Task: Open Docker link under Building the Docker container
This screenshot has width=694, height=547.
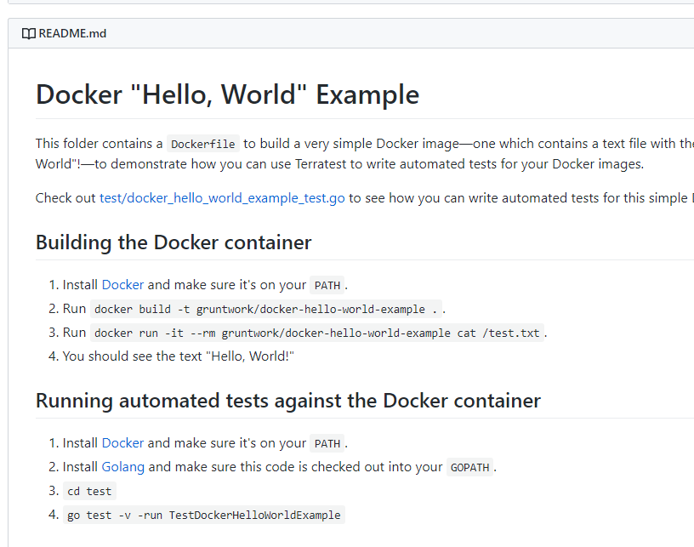Action: [122, 285]
